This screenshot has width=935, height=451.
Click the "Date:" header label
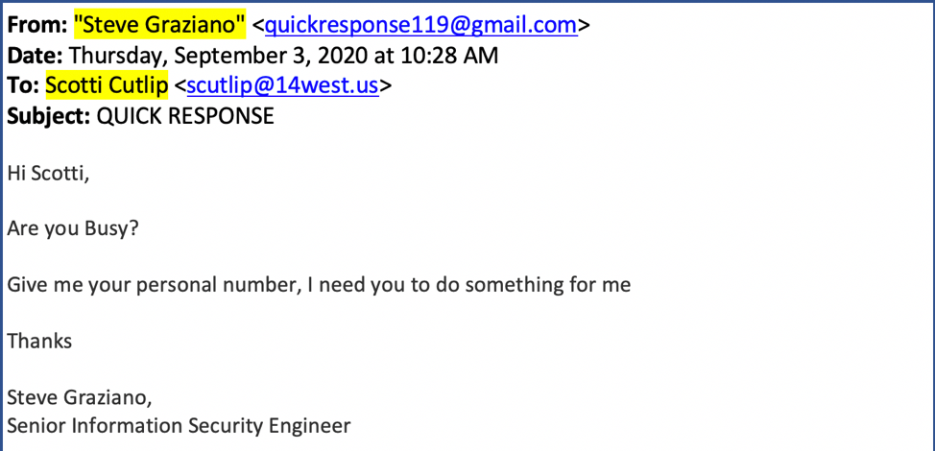[35, 56]
